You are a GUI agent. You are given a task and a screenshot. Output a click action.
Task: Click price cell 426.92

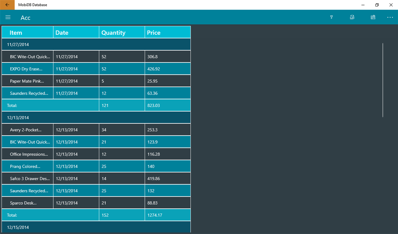pyautogui.click(x=168, y=69)
